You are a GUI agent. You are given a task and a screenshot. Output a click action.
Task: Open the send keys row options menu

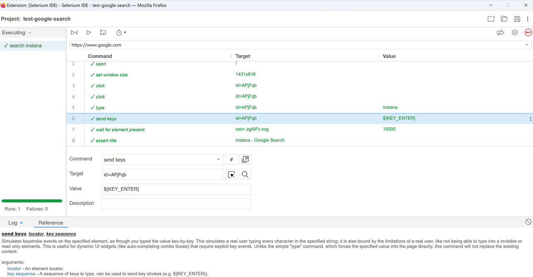(x=530, y=119)
